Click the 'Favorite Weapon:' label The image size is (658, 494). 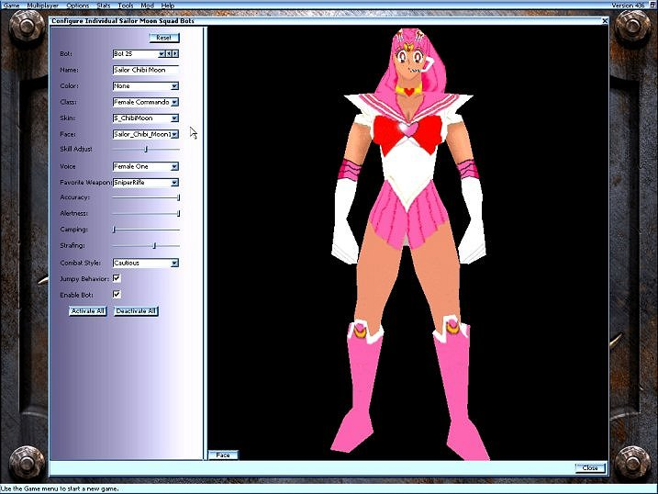click(85, 183)
